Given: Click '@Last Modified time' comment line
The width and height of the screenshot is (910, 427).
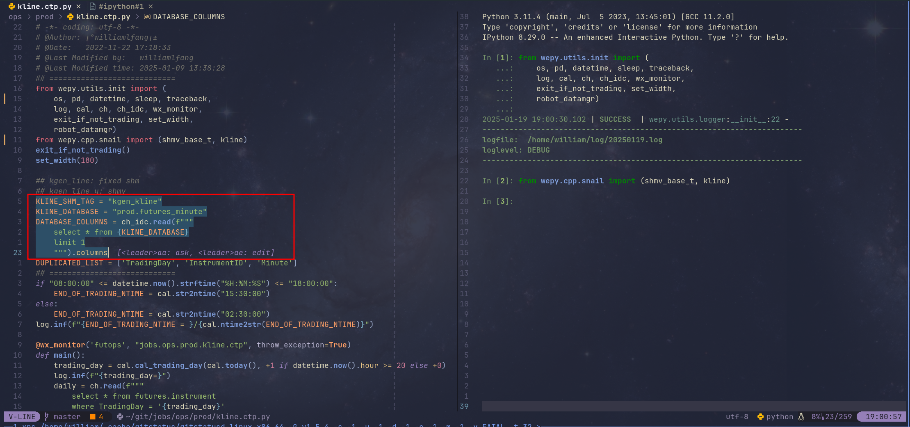Looking at the screenshot, I should (130, 68).
